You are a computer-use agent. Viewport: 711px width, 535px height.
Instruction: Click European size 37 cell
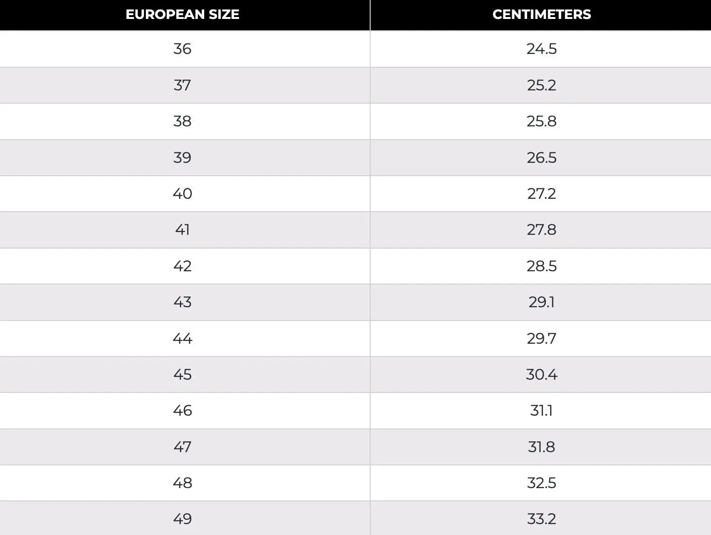(182, 85)
